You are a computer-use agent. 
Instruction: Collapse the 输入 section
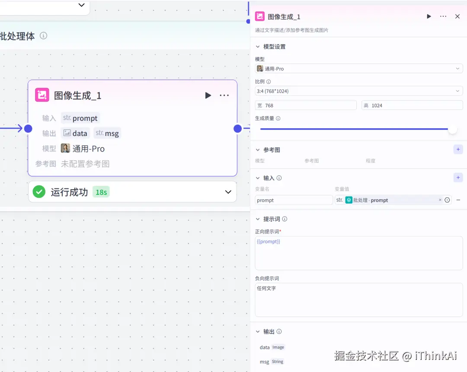[258, 178]
